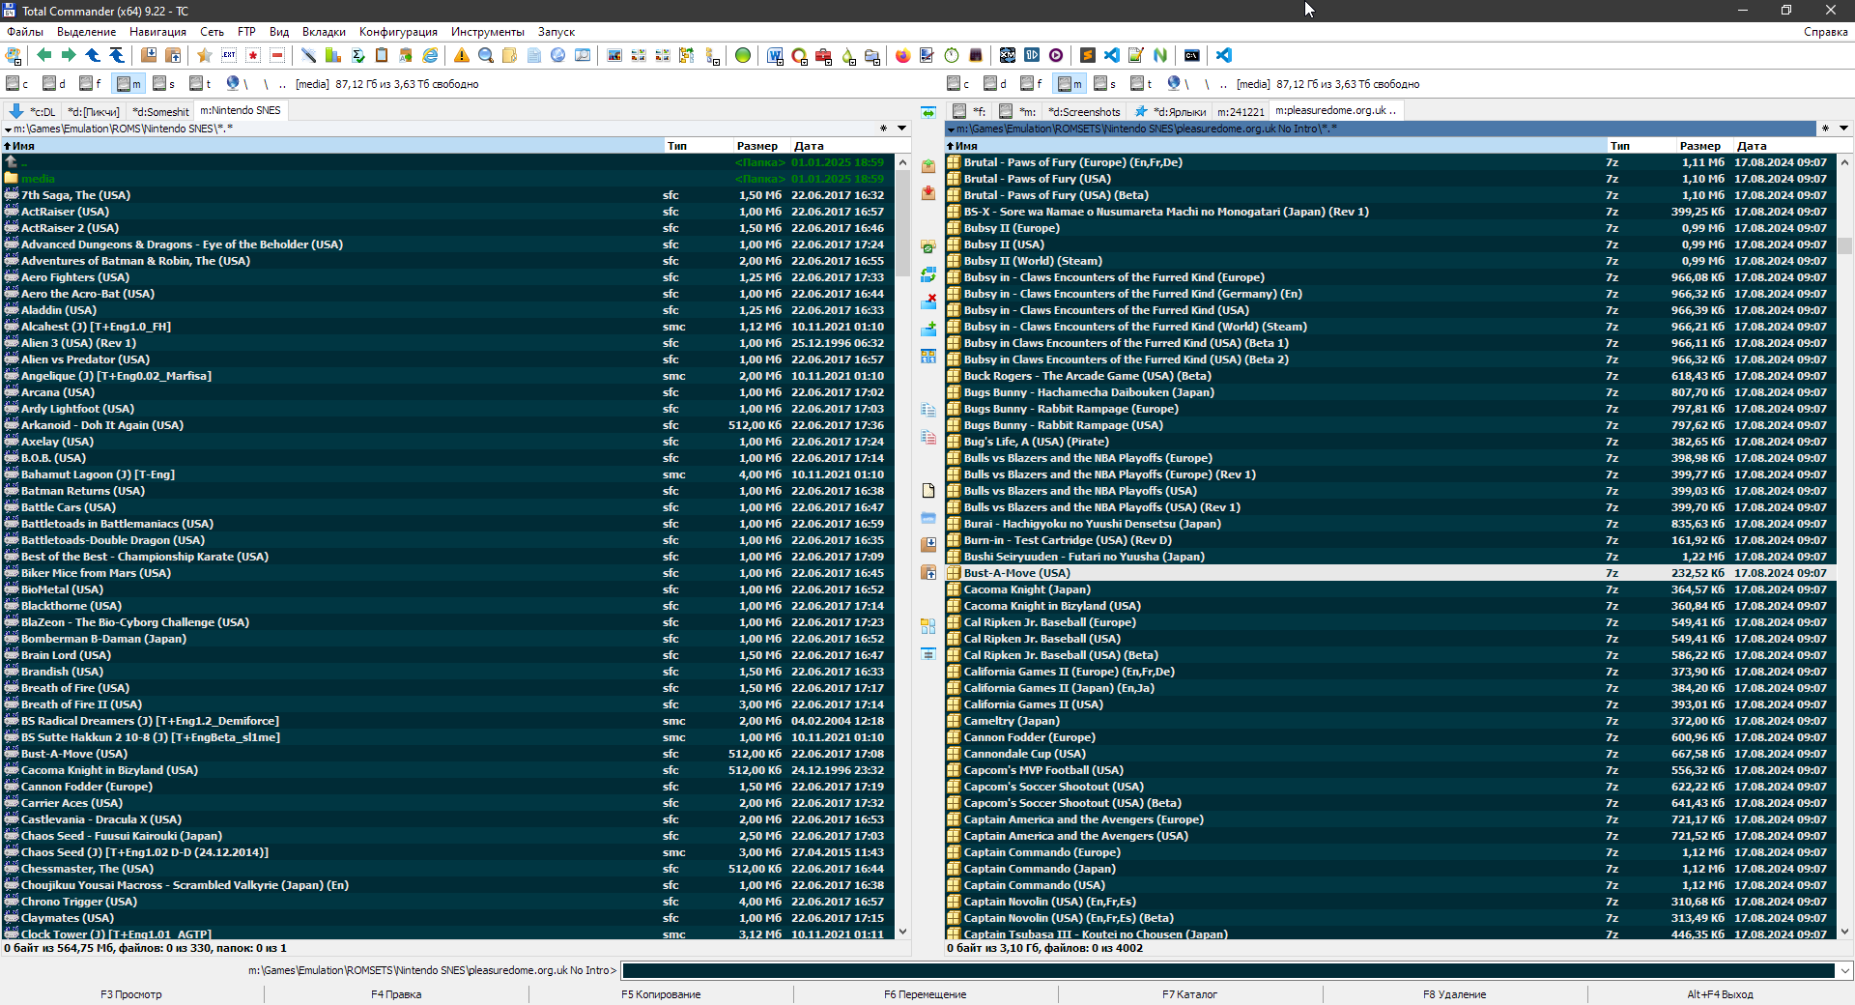
Task: Launch Firefox from the toolbar
Action: point(903,56)
